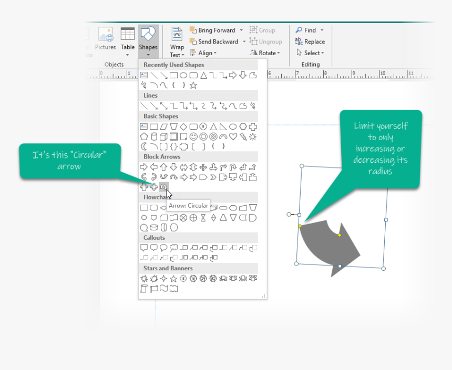The image size is (452, 370).
Task: Select the Arrow: Circular shape in Block Arrows
Action: pos(163,187)
